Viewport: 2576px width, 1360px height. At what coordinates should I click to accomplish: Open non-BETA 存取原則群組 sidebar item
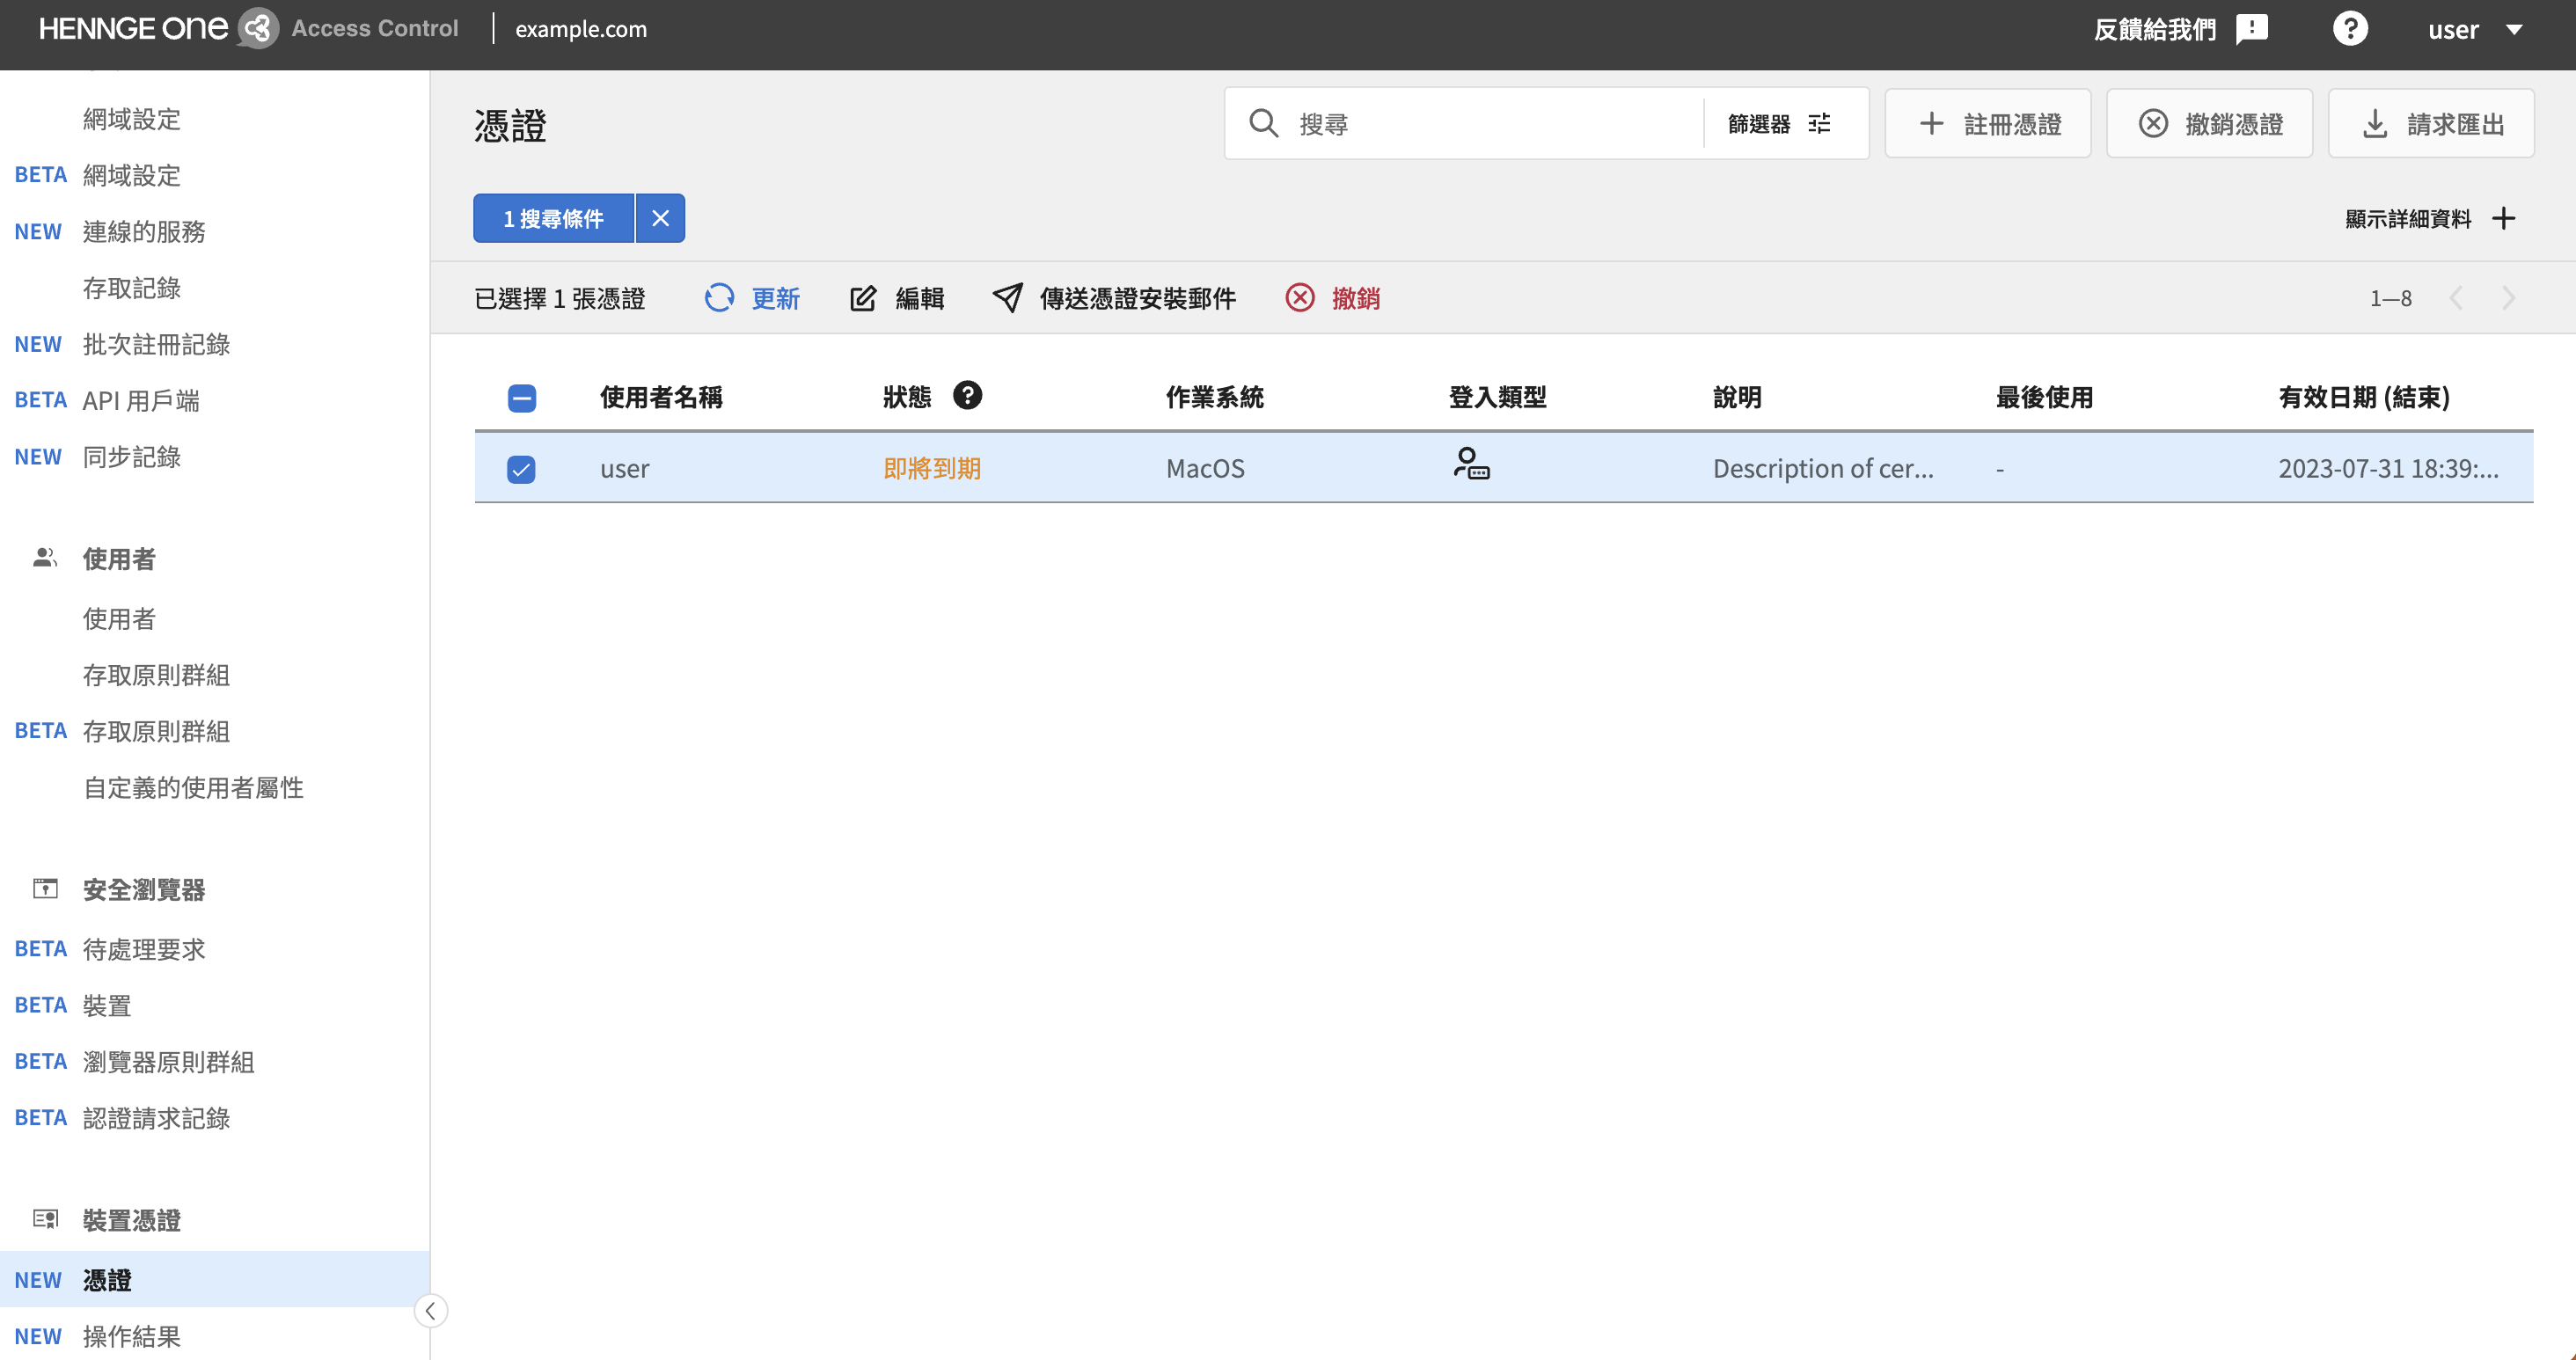(x=156, y=675)
